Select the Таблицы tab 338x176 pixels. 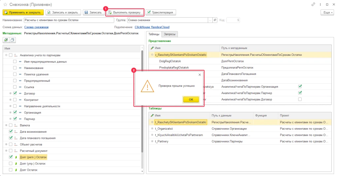(x=154, y=34)
